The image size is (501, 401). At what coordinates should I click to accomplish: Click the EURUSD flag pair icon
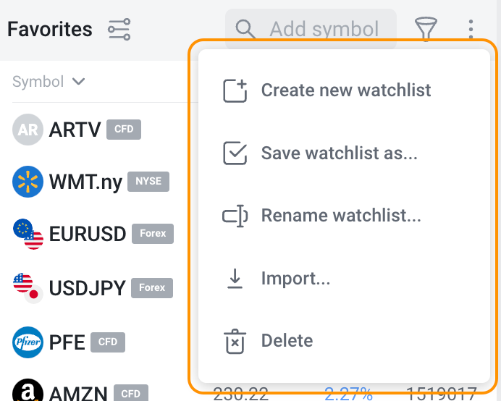tap(28, 235)
